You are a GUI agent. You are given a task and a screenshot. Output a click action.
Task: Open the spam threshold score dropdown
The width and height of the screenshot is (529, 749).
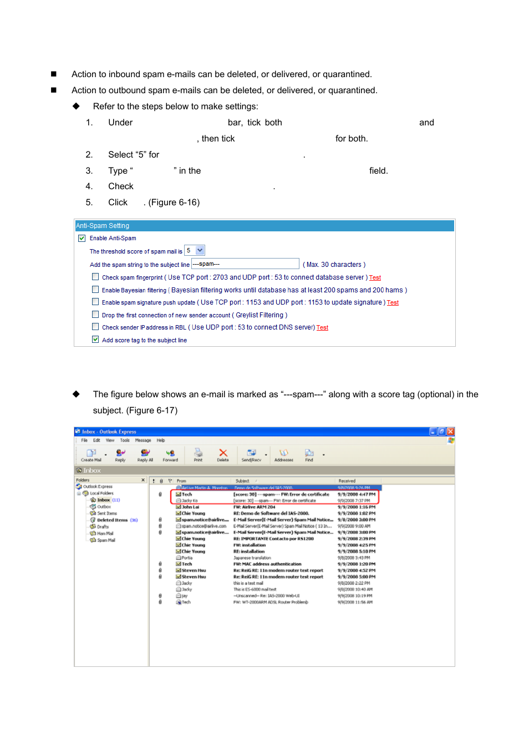200,250
